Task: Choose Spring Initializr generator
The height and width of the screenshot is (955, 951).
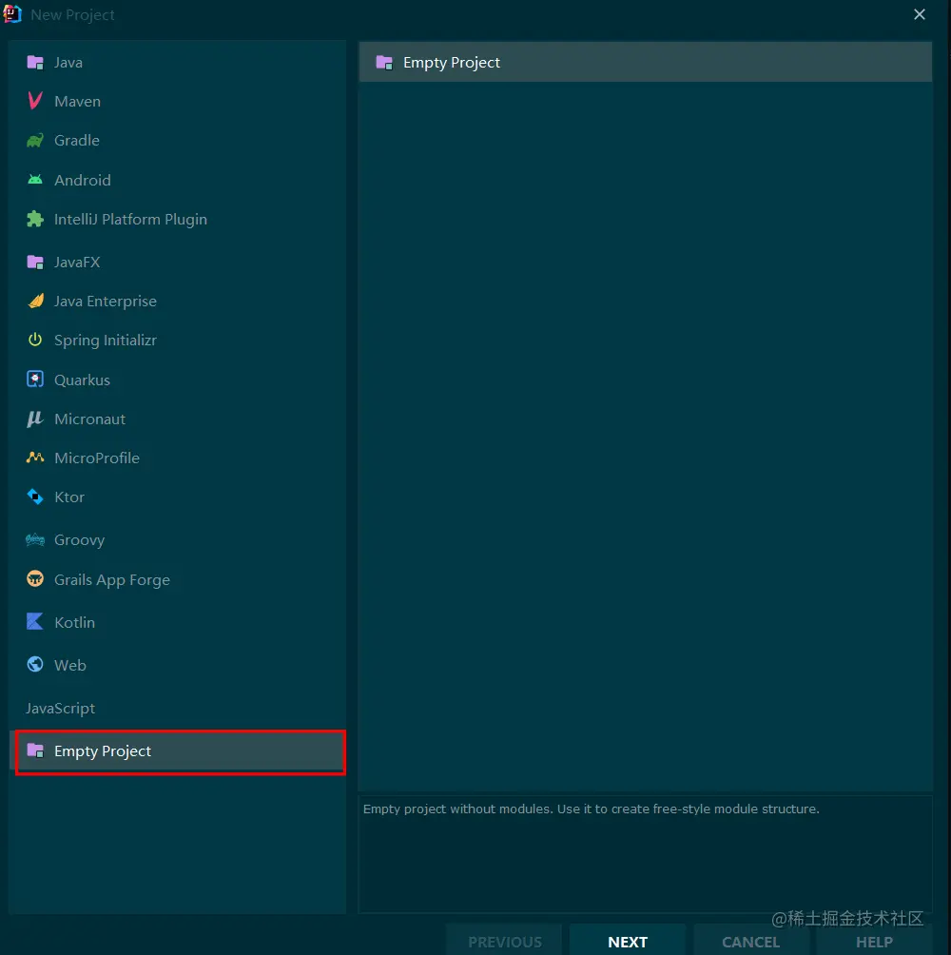Action: (x=178, y=340)
